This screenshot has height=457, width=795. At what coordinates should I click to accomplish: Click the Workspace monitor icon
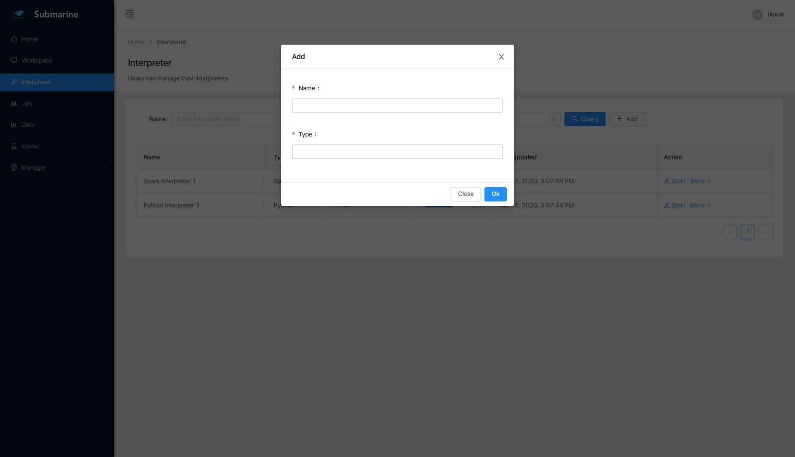pos(14,61)
